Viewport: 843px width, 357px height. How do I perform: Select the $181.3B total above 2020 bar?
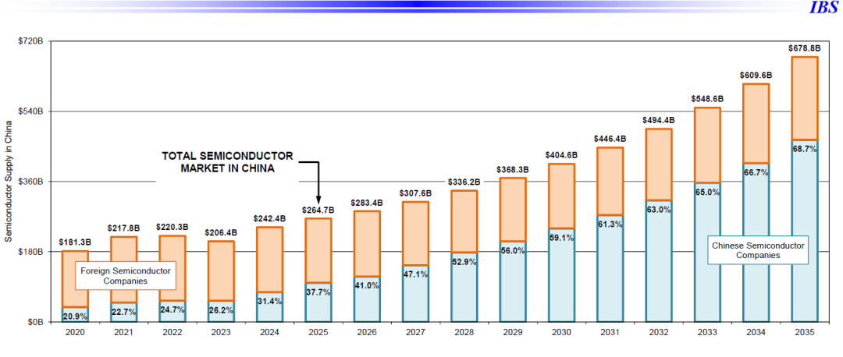point(76,242)
